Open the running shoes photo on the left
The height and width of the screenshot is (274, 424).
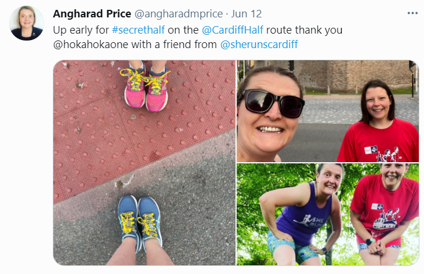[144, 163]
